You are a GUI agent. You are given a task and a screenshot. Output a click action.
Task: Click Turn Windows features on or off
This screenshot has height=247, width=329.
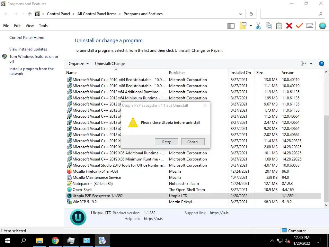(34, 59)
